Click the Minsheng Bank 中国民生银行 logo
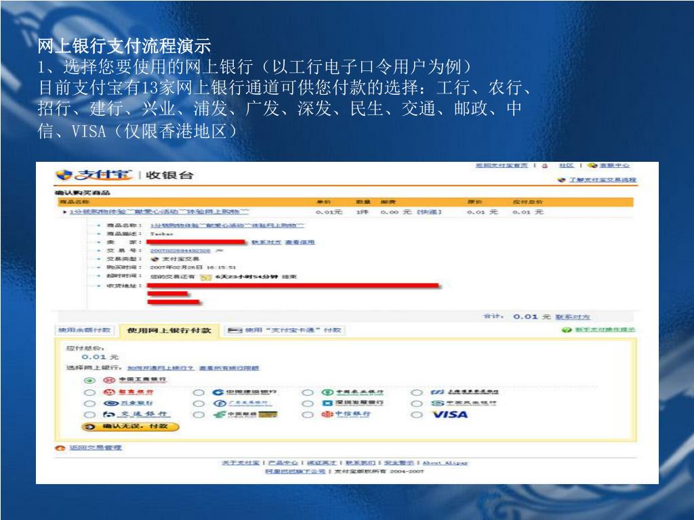Image resolution: width=694 pixels, height=520 pixels. (x=464, y=403)
